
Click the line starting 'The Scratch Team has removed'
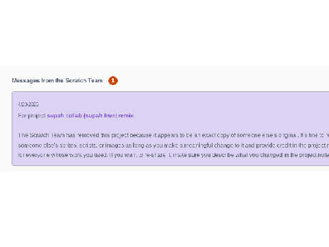point(173,135)
